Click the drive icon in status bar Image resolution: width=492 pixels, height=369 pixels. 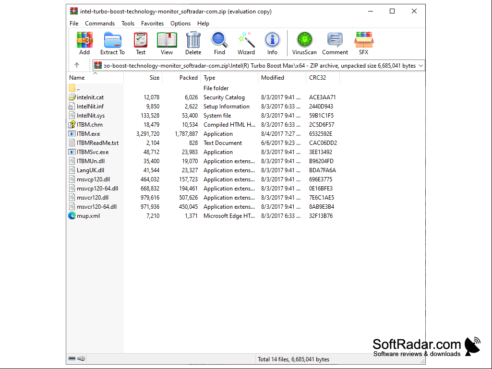(72, 358)
